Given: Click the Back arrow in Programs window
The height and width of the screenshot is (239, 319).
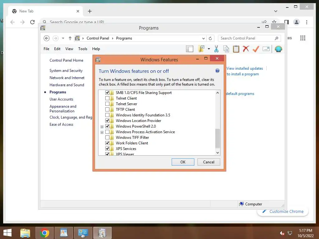Looking at the screenshot, I should tap(47, 38).
